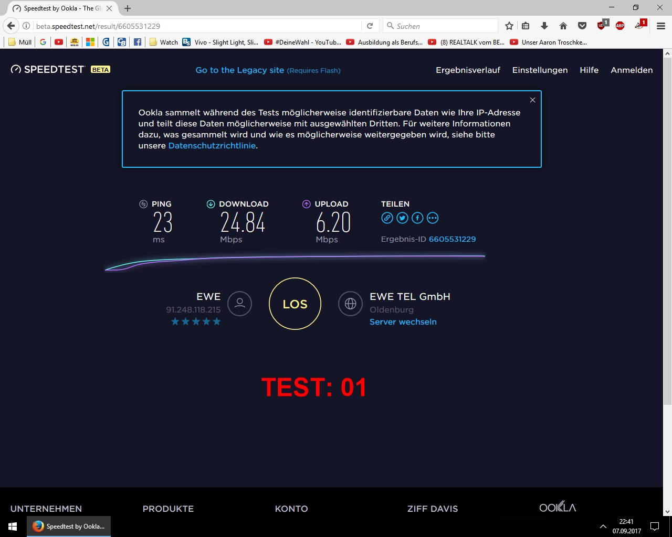Open more sharing options ellipsis icon
Screen dimensions: 672x537
[x=433, y=218]
